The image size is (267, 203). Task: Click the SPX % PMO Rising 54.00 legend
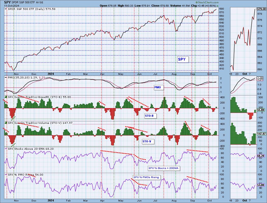click(x=24, y=175)
